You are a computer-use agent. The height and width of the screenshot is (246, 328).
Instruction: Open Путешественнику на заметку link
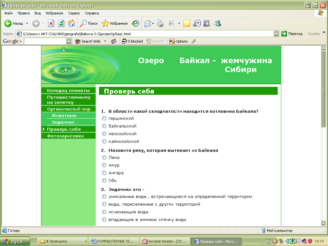pos(69,100)
